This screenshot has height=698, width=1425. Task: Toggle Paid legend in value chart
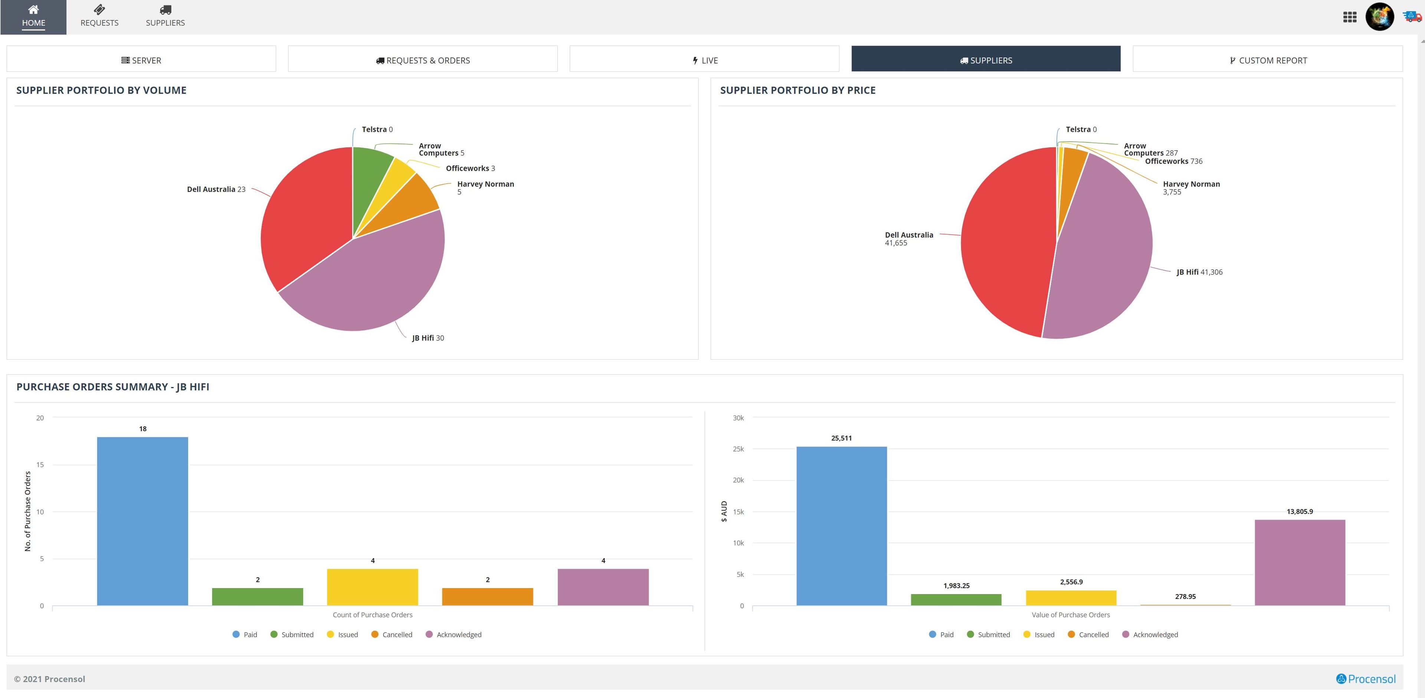click(x=941, y=635)
